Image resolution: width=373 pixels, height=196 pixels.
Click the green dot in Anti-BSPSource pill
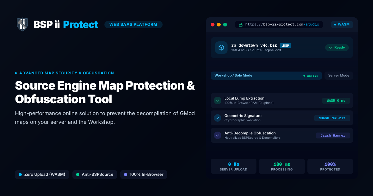pyautogui.click(x=78, y=175)
